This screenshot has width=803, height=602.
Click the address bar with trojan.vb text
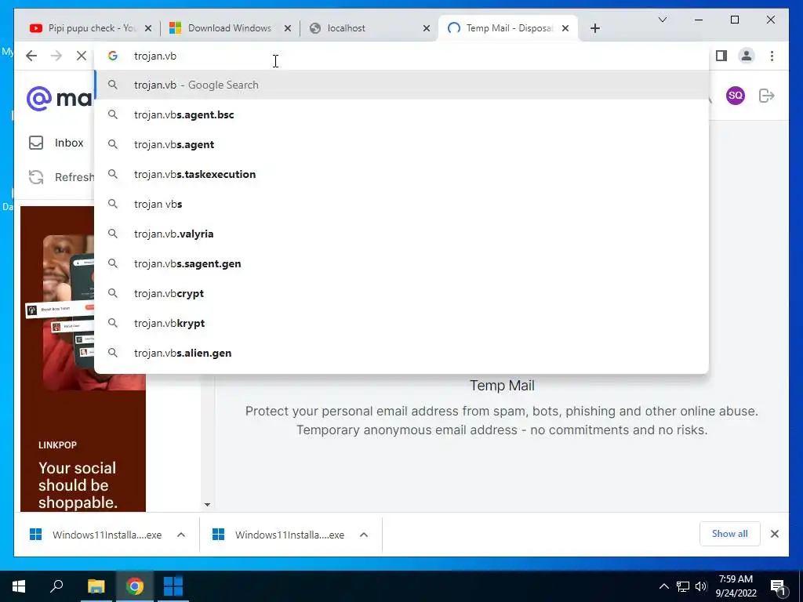coord(401,56)
